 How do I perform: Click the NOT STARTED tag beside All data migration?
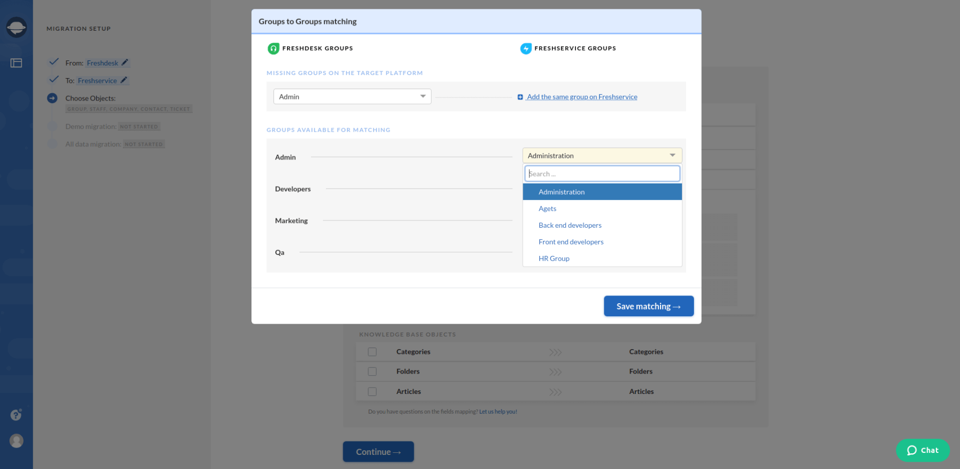tap(144, 144)
